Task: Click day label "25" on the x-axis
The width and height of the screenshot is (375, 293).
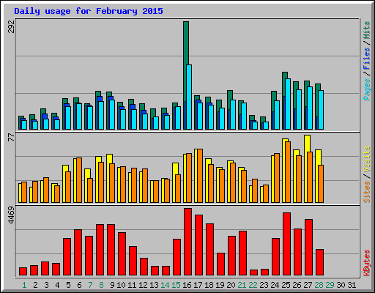Action: pyautogui.click(x=286, y=285)
